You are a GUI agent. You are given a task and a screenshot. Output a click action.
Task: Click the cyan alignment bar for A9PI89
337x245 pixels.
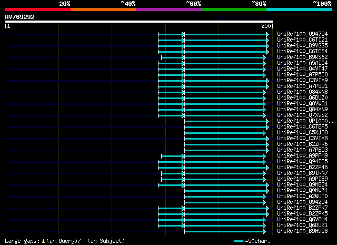coord(213,180)
